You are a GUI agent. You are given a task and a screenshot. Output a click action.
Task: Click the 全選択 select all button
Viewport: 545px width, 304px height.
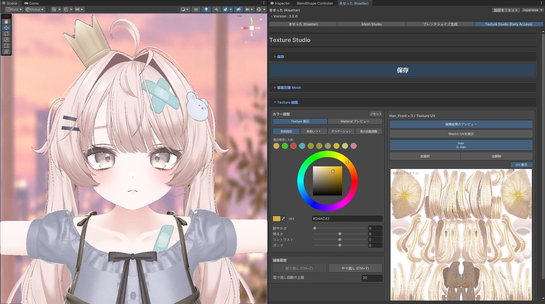click(425, 156)
